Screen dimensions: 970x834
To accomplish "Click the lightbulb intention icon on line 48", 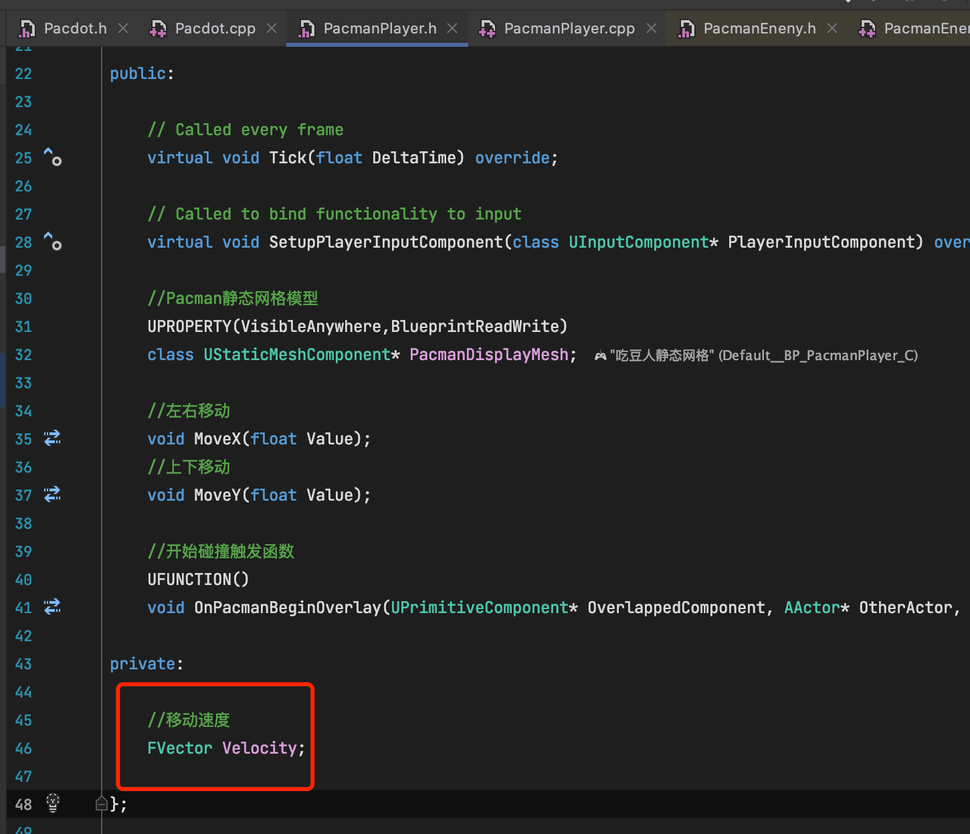I will pyautogui.click(x=54, y=803).
